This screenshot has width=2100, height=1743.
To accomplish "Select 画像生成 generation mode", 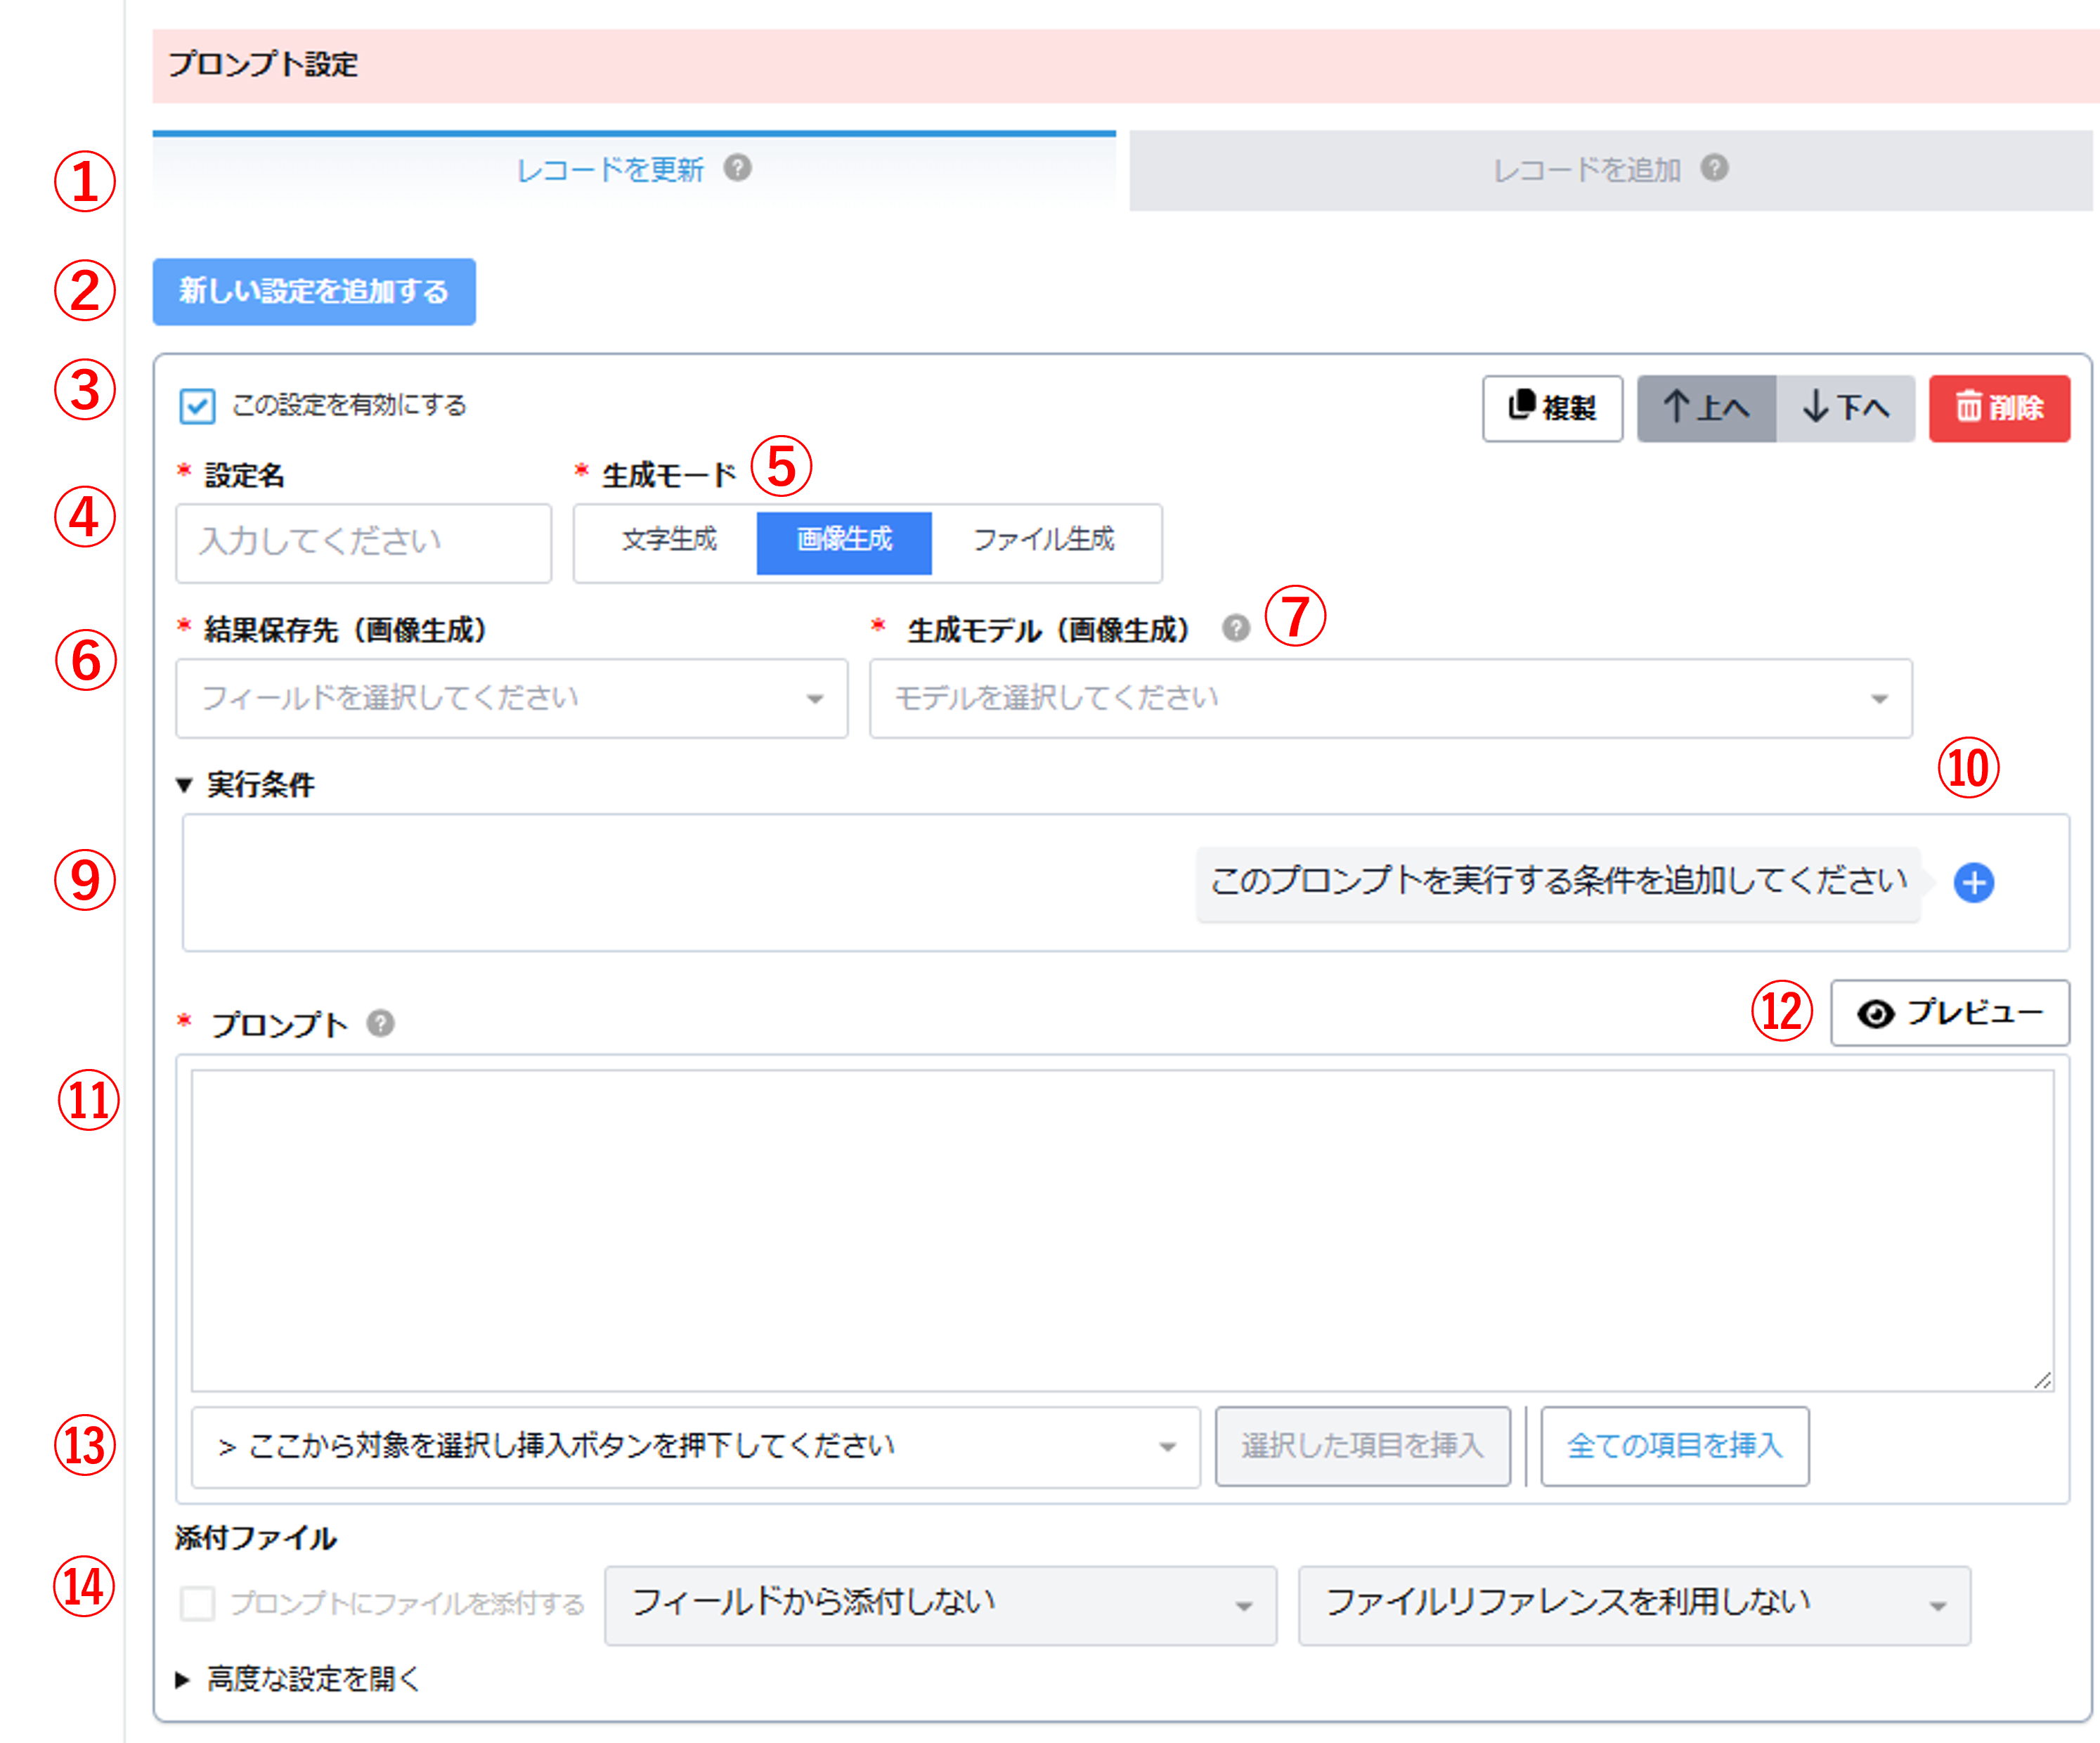I will click(x=844, y=543).
